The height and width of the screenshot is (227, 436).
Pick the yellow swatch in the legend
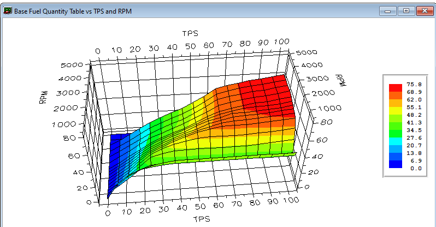pyautogui.click(x=395, y=110)
